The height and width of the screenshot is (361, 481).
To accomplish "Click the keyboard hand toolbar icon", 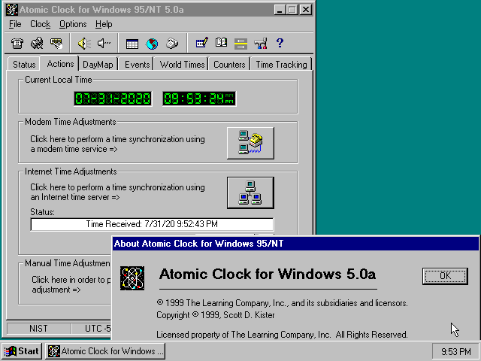I will click(x=56, y=44).
